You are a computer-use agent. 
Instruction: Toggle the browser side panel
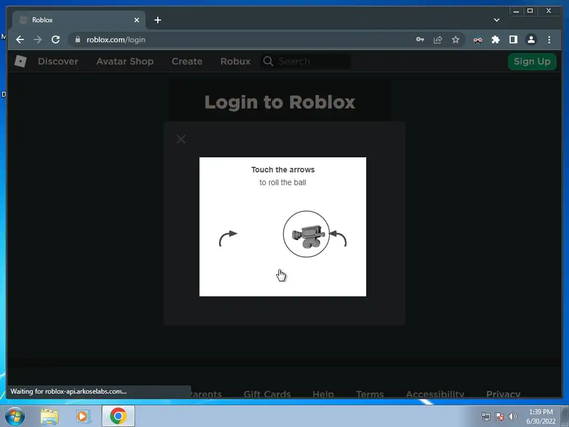coord(513,39)
